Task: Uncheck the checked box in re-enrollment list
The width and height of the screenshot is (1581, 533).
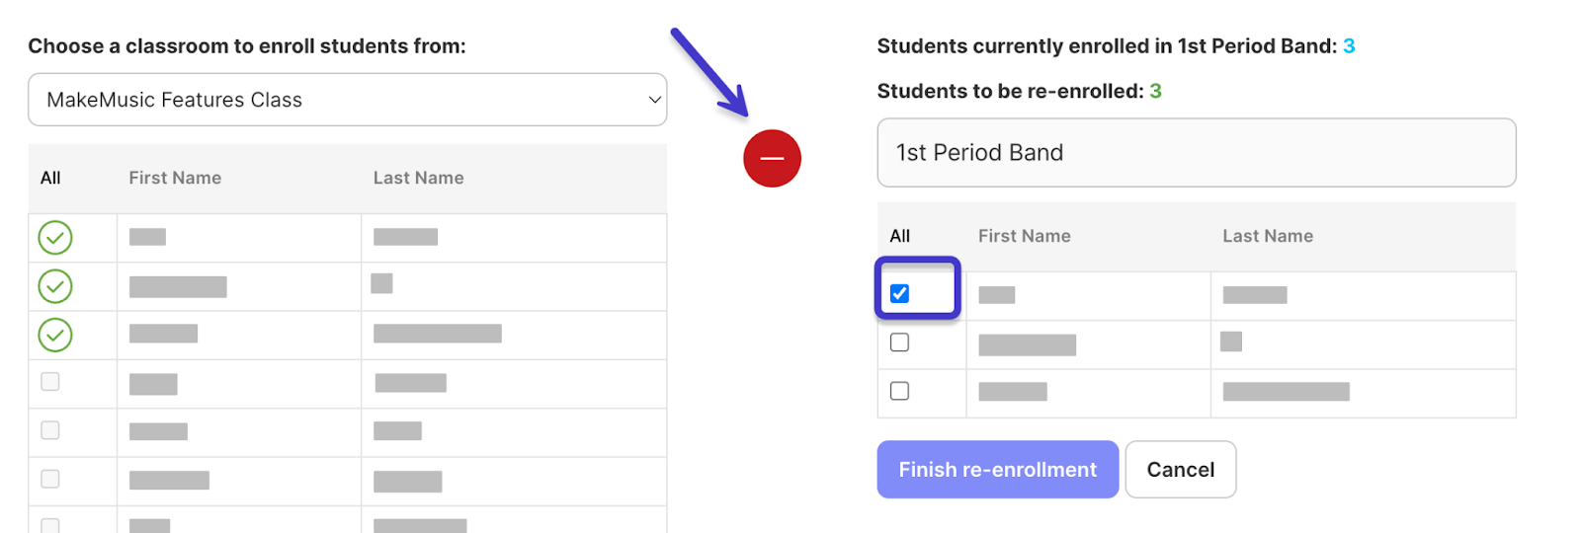Action: click(899, 293)
